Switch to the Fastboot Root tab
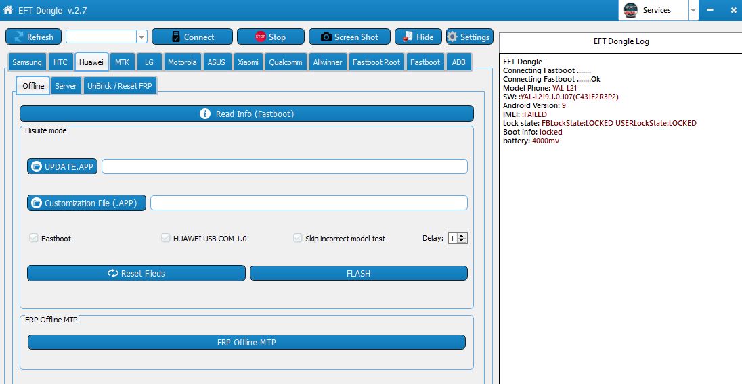The image size is (742, 384). tap(376, 62)
